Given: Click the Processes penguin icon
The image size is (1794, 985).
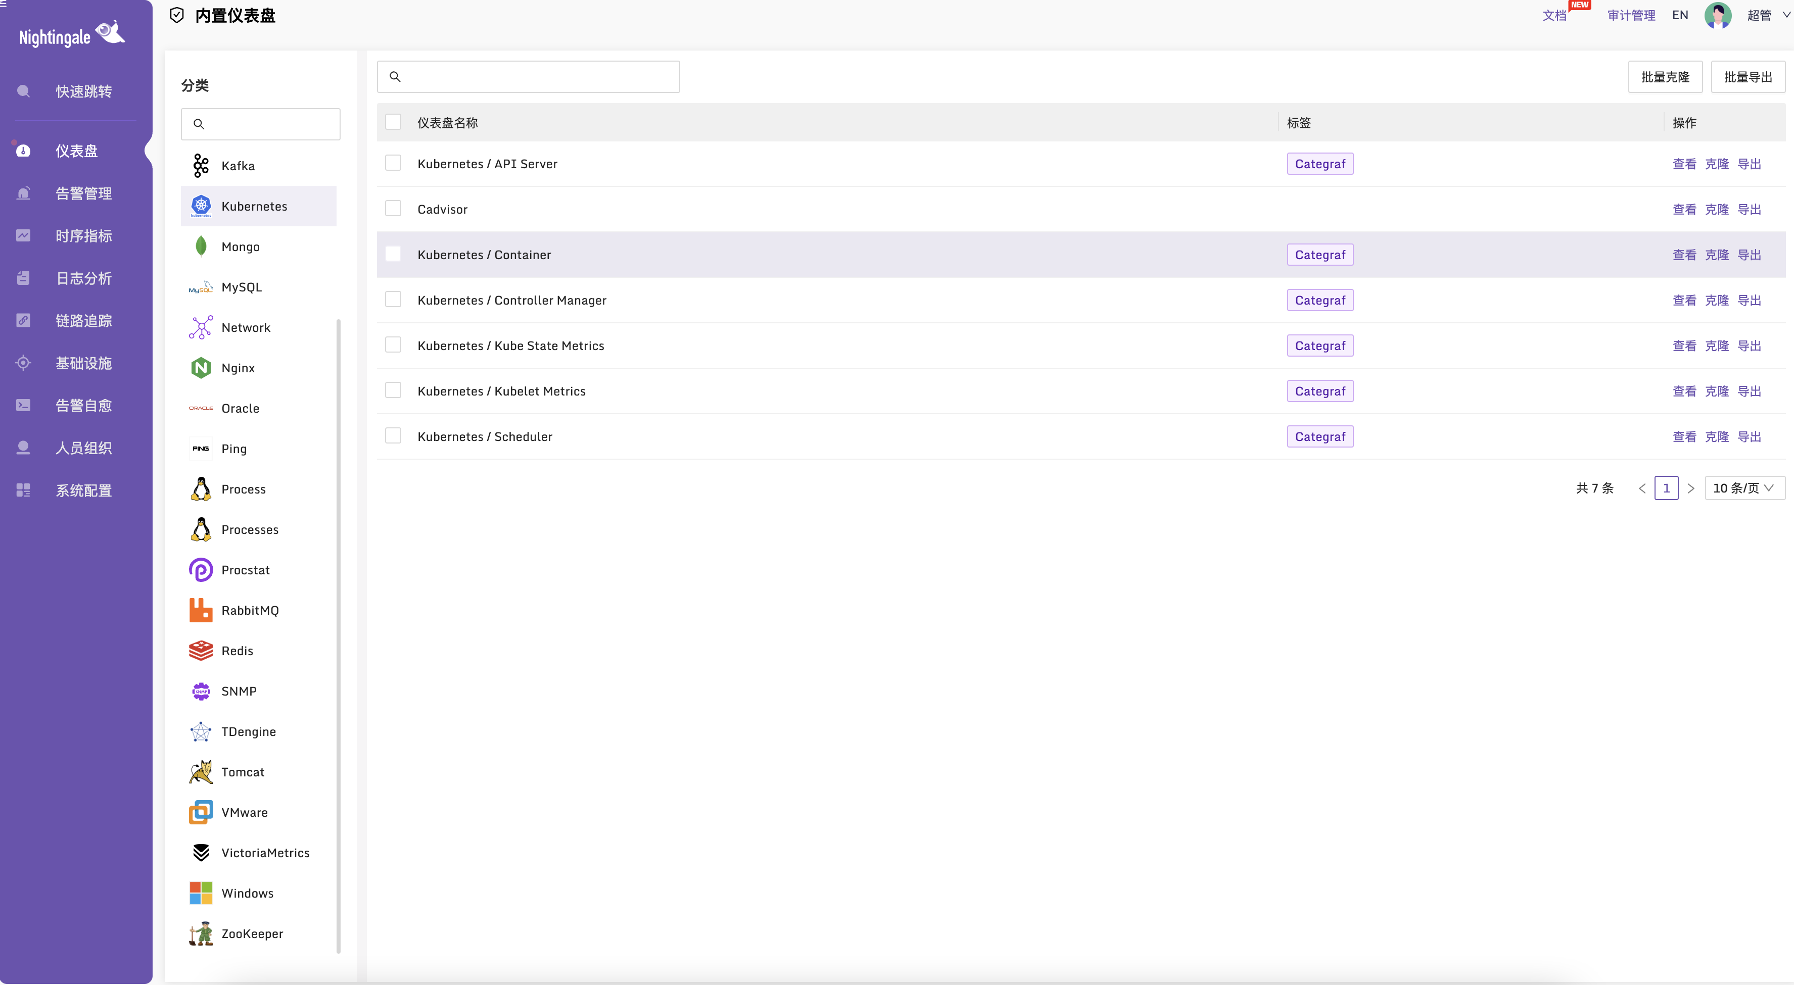Looking at the screenshot, I should pos(201,529).
